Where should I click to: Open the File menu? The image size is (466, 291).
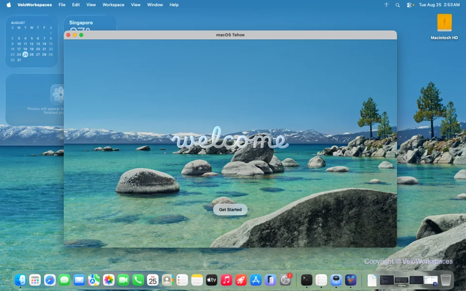(x=62, y=5)
